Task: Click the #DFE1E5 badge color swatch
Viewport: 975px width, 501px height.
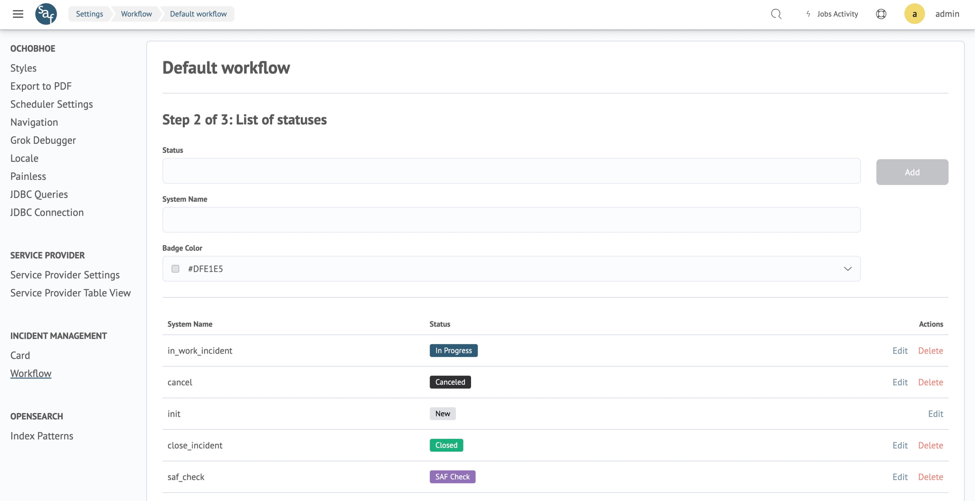Action: pos(175,269)
